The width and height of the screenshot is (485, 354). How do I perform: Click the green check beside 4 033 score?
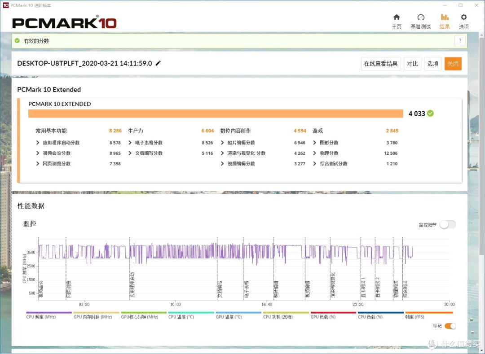(x=430, y=114)
